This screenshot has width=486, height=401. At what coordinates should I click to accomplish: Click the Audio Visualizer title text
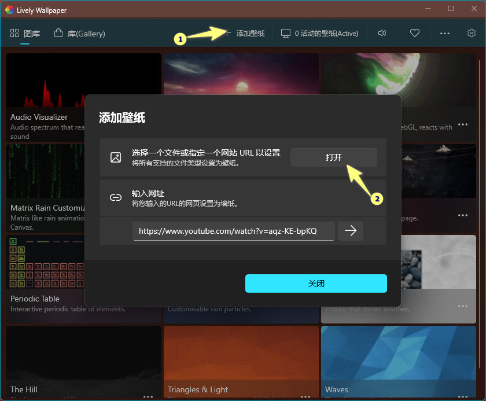tap(39, 117)
